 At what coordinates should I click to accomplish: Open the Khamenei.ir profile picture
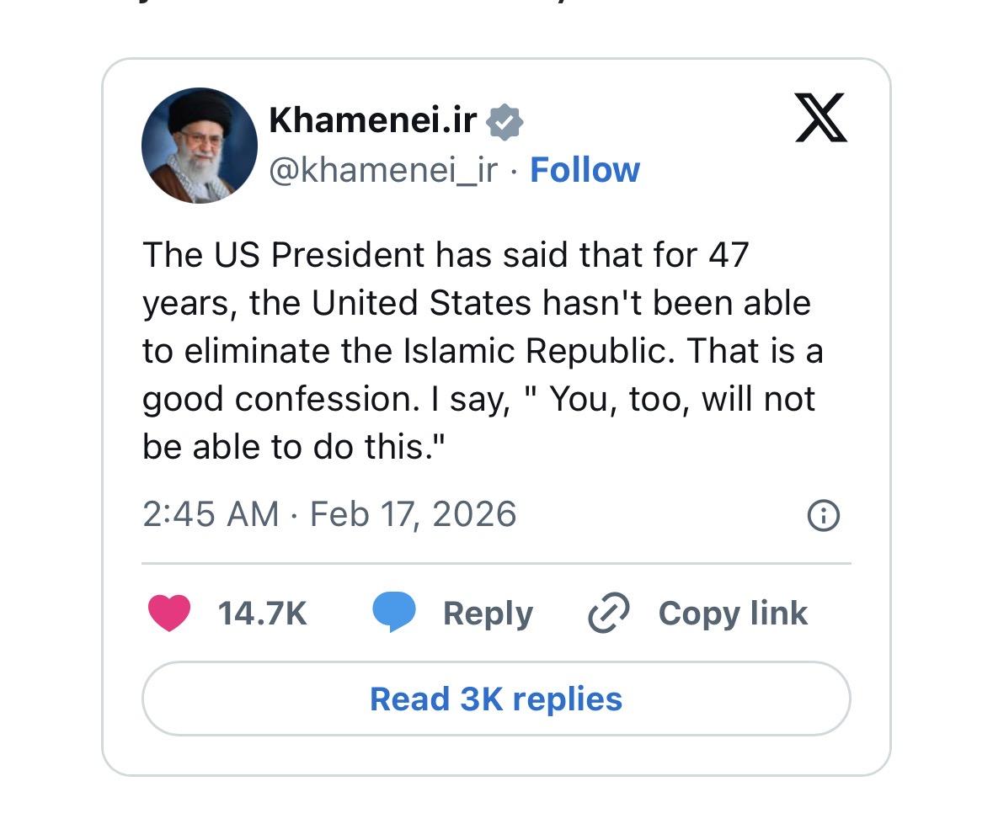click(200, 146)
